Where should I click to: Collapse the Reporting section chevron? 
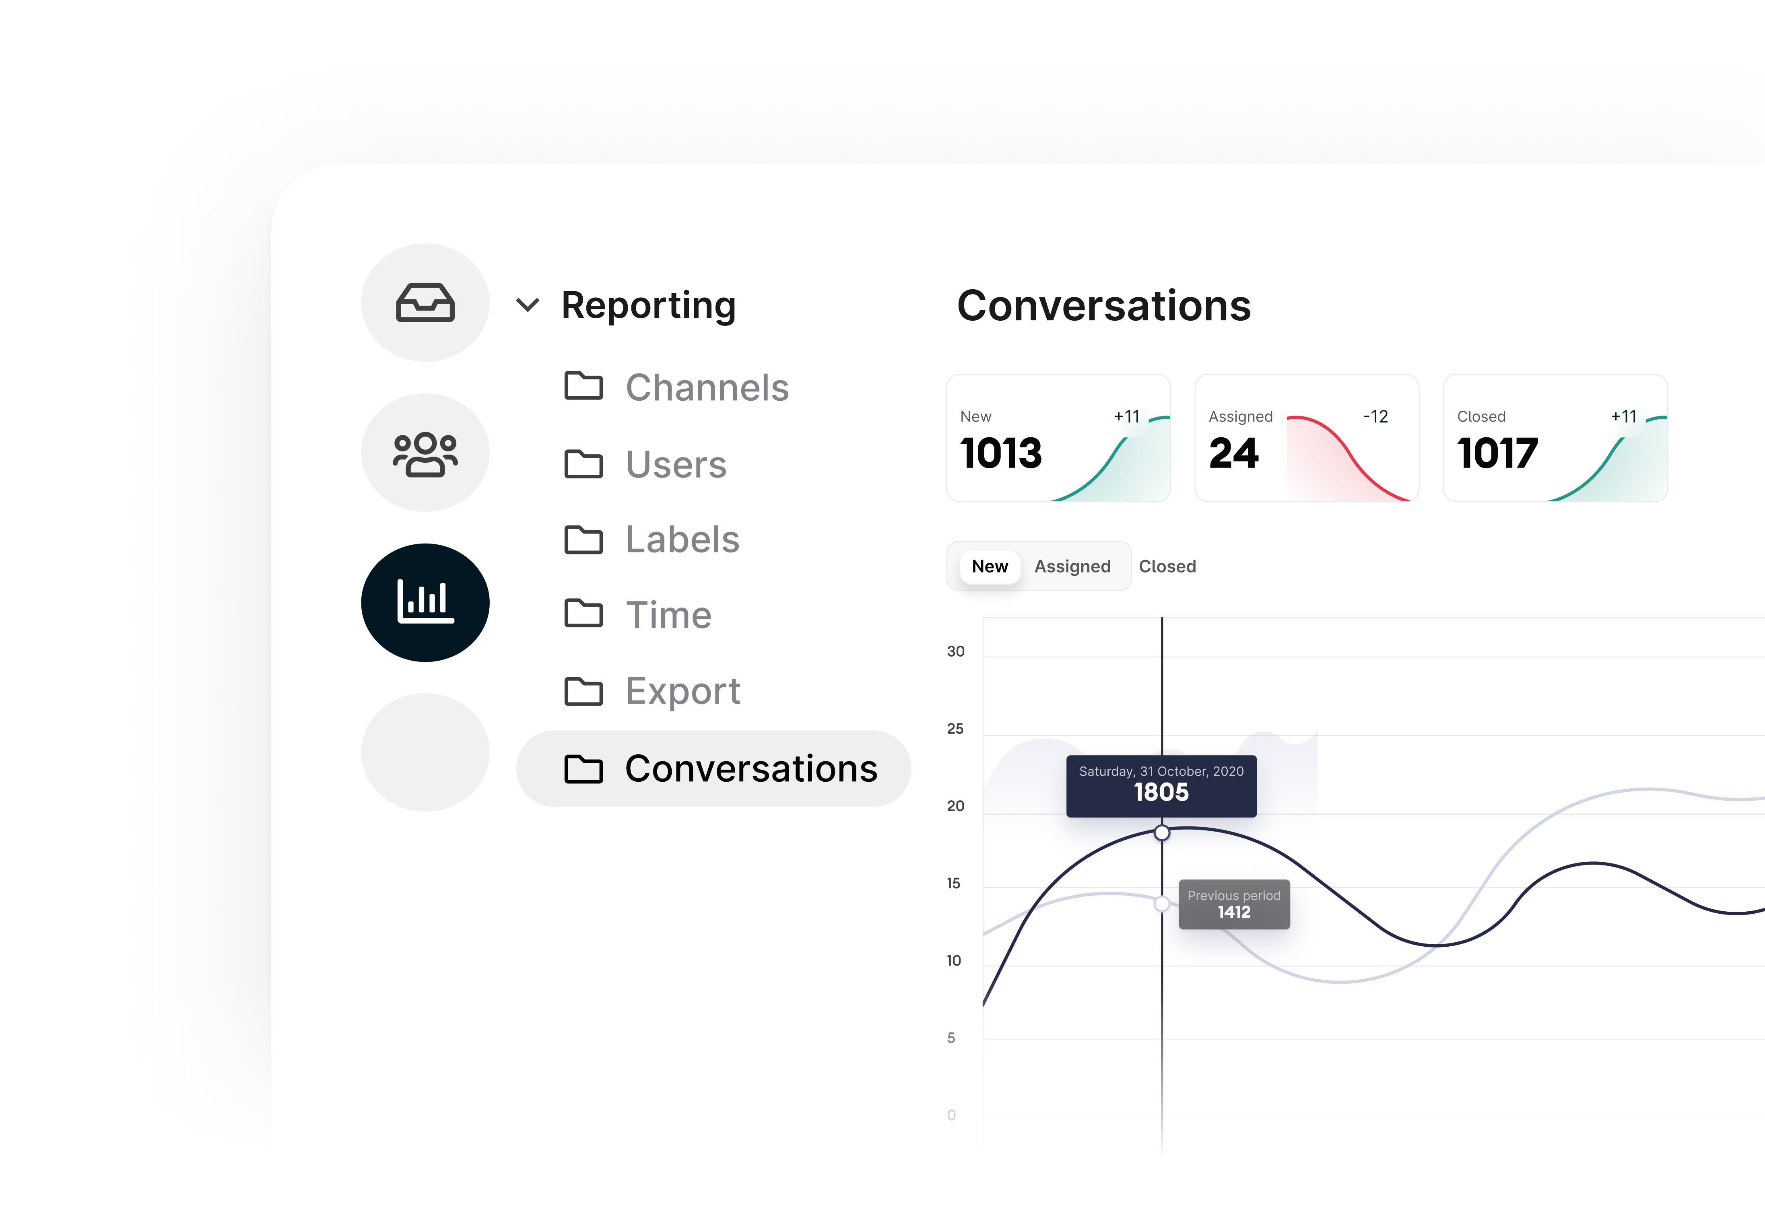(527, 305)
